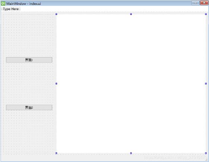Select the large white frame widget
Screen dimensions: 209x162
[x=131, y=84]
